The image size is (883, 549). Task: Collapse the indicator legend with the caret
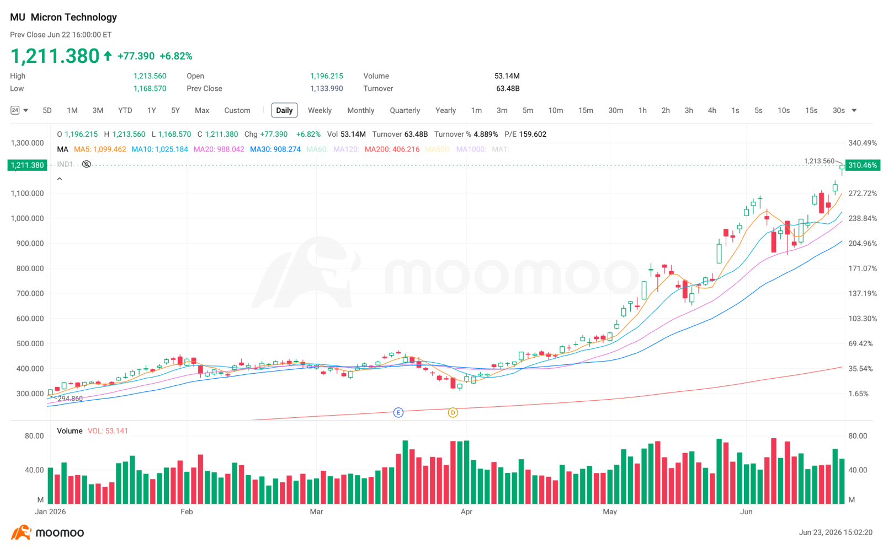click(x=60, y=179)
